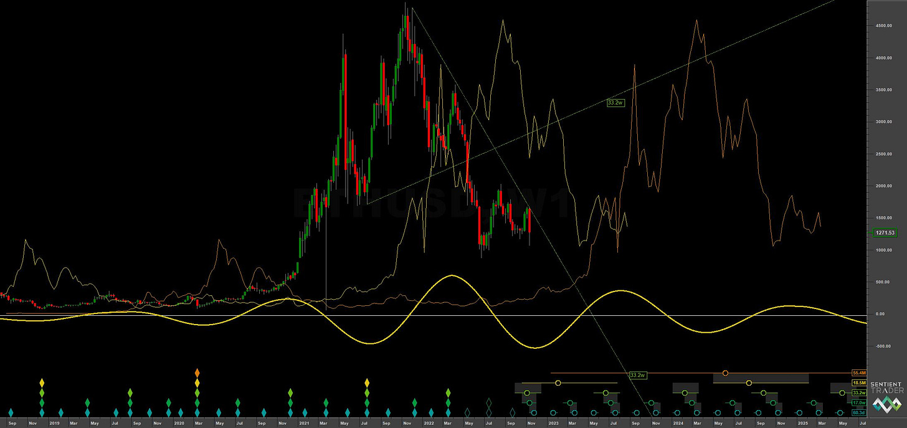The image size is (907, 428).
Task: Click the 4000.00 price level on the axis
Action: 884,58
